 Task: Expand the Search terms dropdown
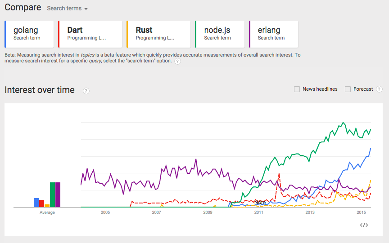(68, 9)
